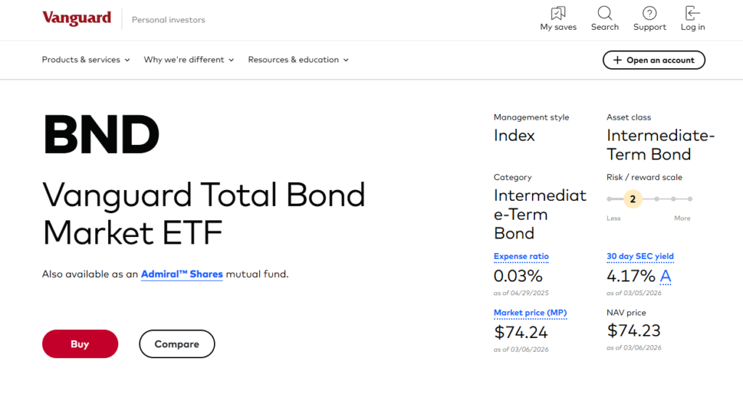Click the Expense ratio definition link
This screenshot has height=414, width=743.
coord(521,257)
